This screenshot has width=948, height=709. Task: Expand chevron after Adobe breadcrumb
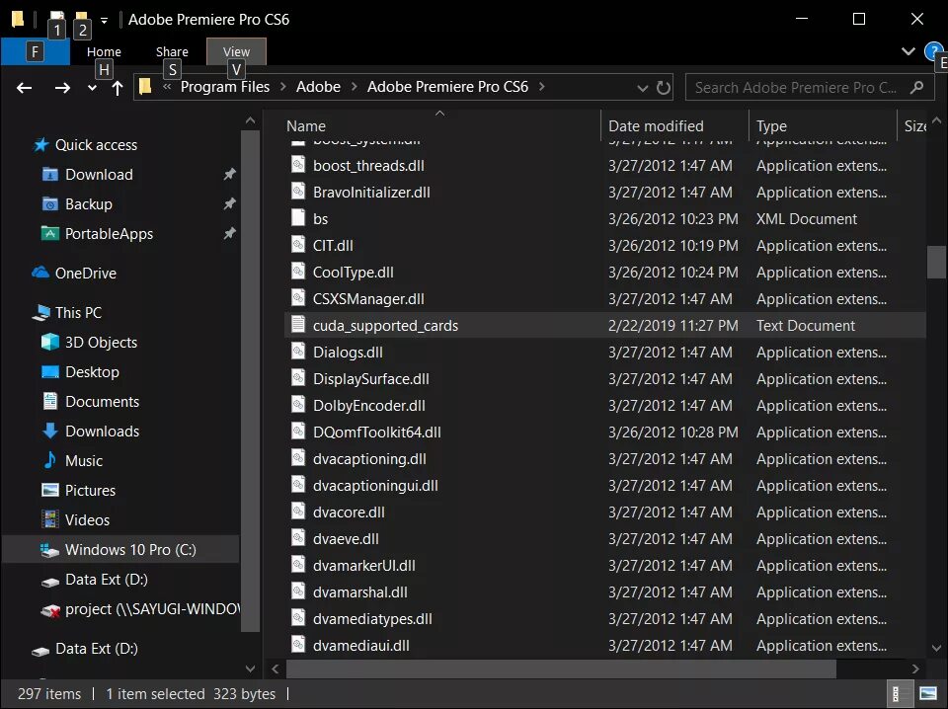[x=355, y=87]
